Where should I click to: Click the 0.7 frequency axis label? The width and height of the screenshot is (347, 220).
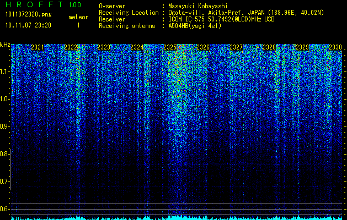4,182
